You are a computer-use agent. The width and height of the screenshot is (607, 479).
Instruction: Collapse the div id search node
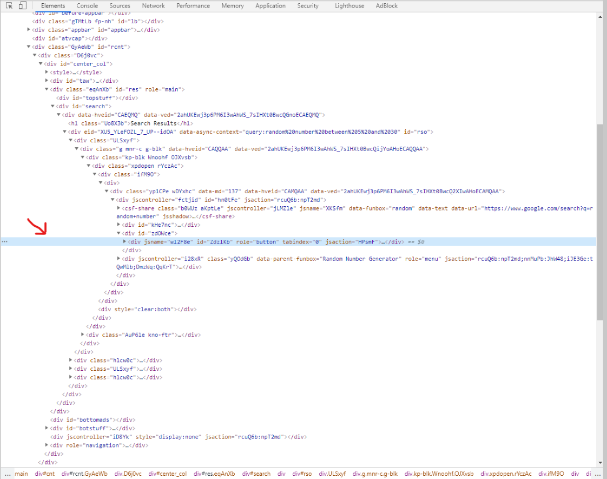52,106
